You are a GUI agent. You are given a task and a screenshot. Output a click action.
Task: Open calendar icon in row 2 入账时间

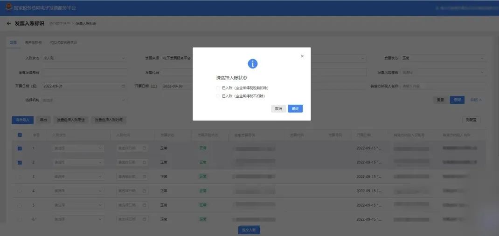(145, 162)
